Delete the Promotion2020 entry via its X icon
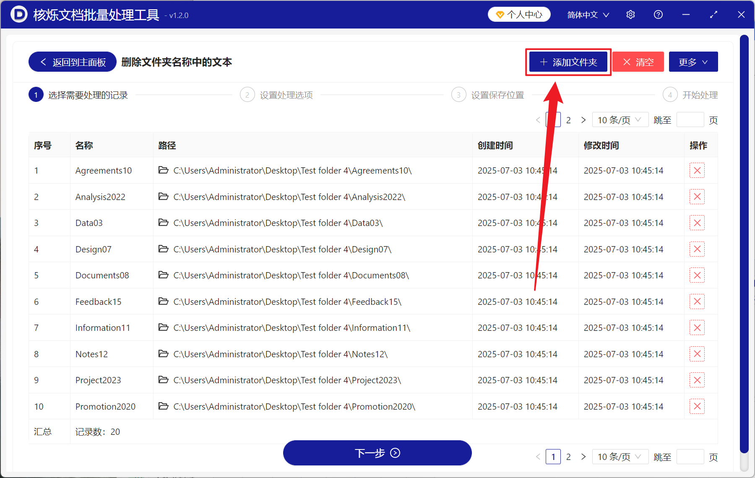Screen dimensions: 755x478 (x=697, y=406)
